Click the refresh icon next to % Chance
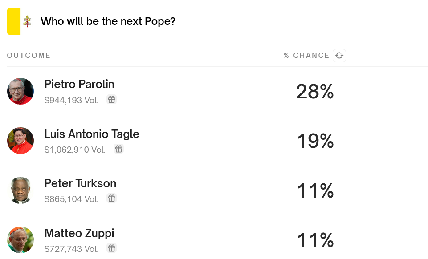Image resolution: width=428 pixels, height=259 pixels. click(339, 56)
